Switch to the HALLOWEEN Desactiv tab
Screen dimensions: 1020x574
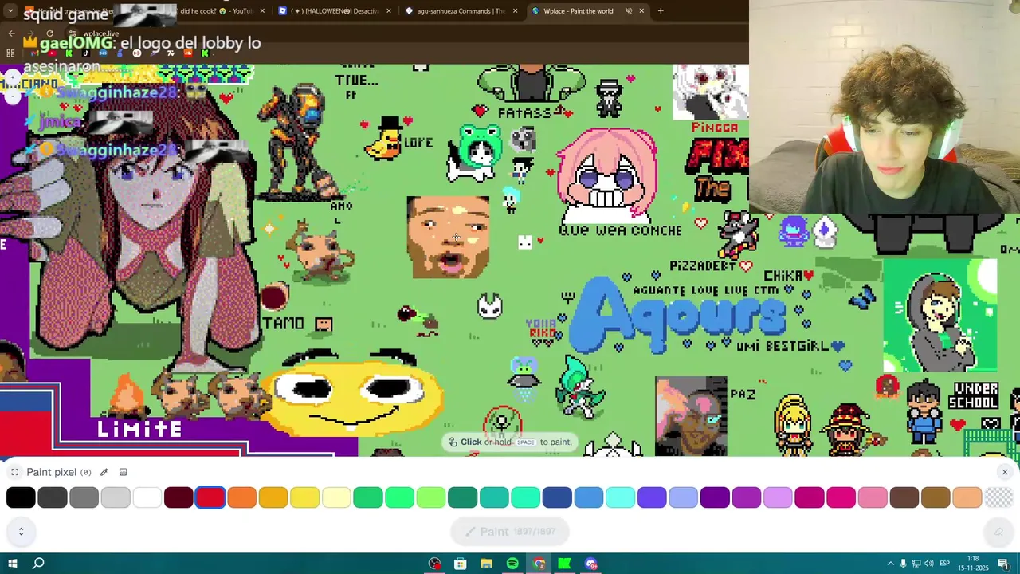click(335, 11)
